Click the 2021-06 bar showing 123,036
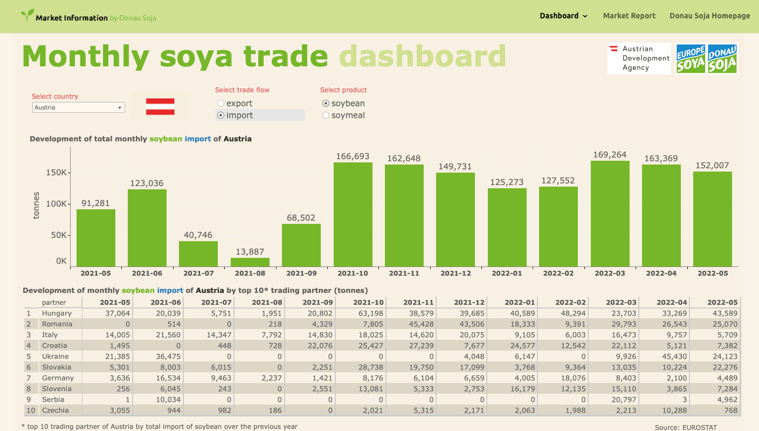Screen dimensions: 759x431 point(147,228)
